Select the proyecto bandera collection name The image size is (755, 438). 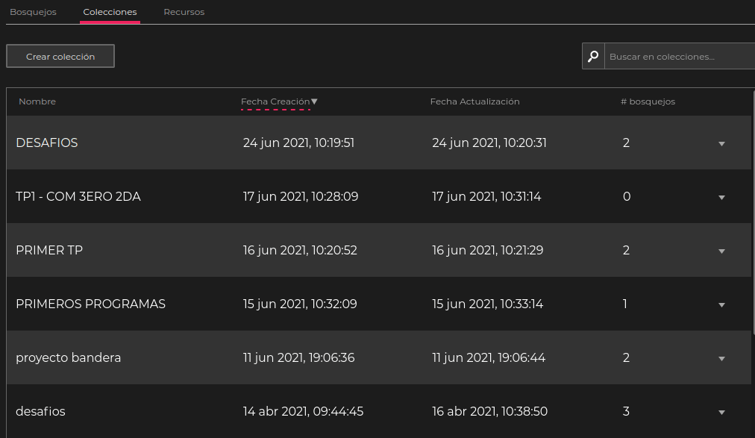pos(68,357)
